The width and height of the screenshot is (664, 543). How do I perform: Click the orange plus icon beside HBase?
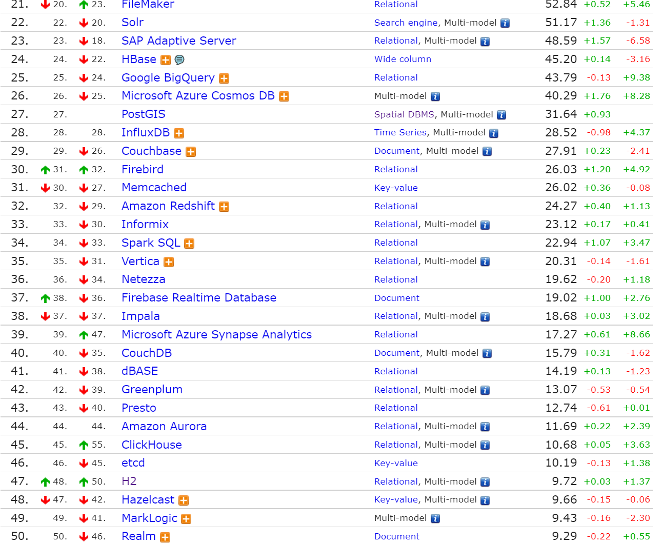click(166, 60)
